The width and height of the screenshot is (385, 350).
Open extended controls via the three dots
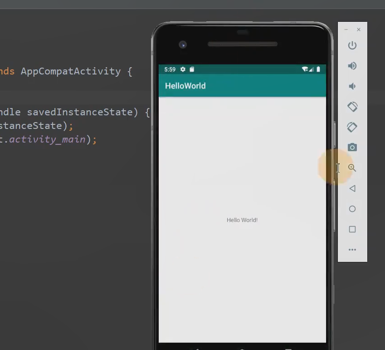tap(352, 250)
